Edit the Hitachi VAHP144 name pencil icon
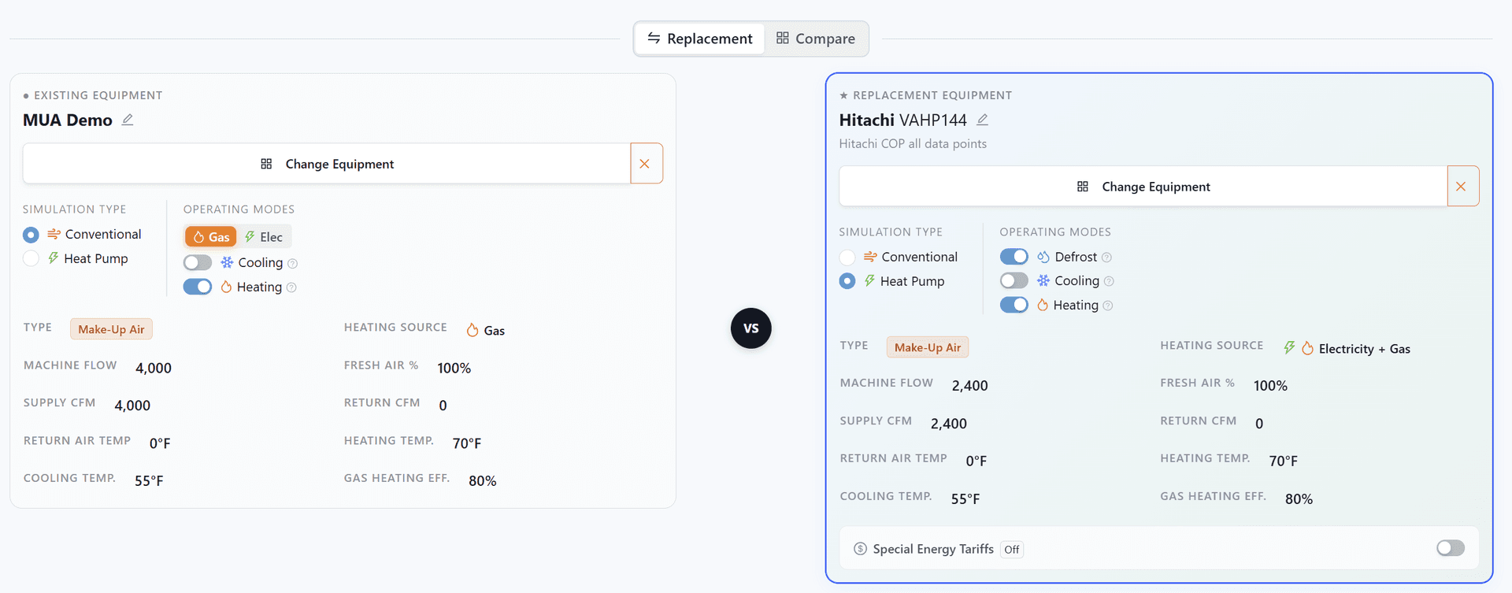Image resolution: width=1512 pixels, height=593 pixels. click(x=983, y=120)
